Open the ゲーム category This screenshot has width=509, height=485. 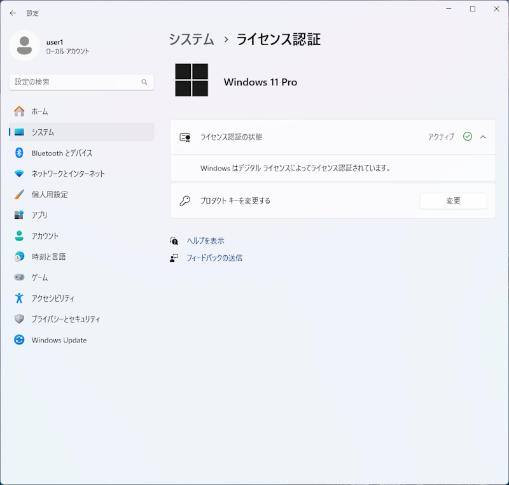coord(81,278)
